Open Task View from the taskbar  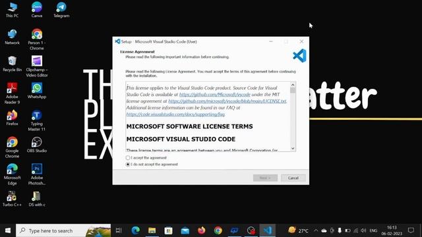[x=119, y=230]
